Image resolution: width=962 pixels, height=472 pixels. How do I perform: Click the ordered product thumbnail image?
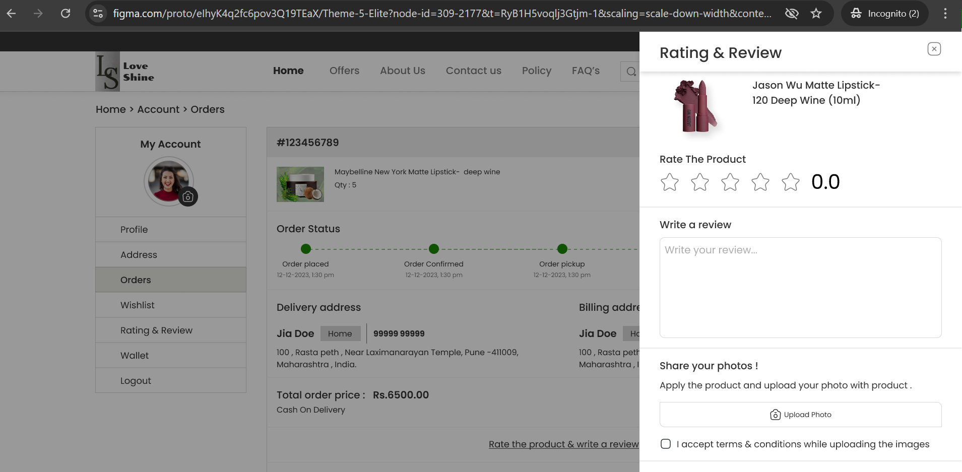point(300,184)
